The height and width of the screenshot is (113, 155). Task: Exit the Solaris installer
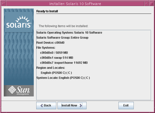126,105
